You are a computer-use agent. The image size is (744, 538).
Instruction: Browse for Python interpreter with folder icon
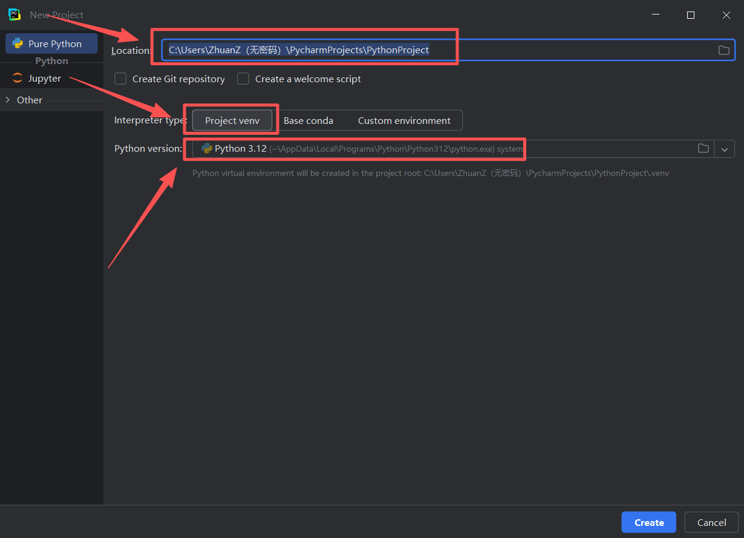[x=703, y=149]
